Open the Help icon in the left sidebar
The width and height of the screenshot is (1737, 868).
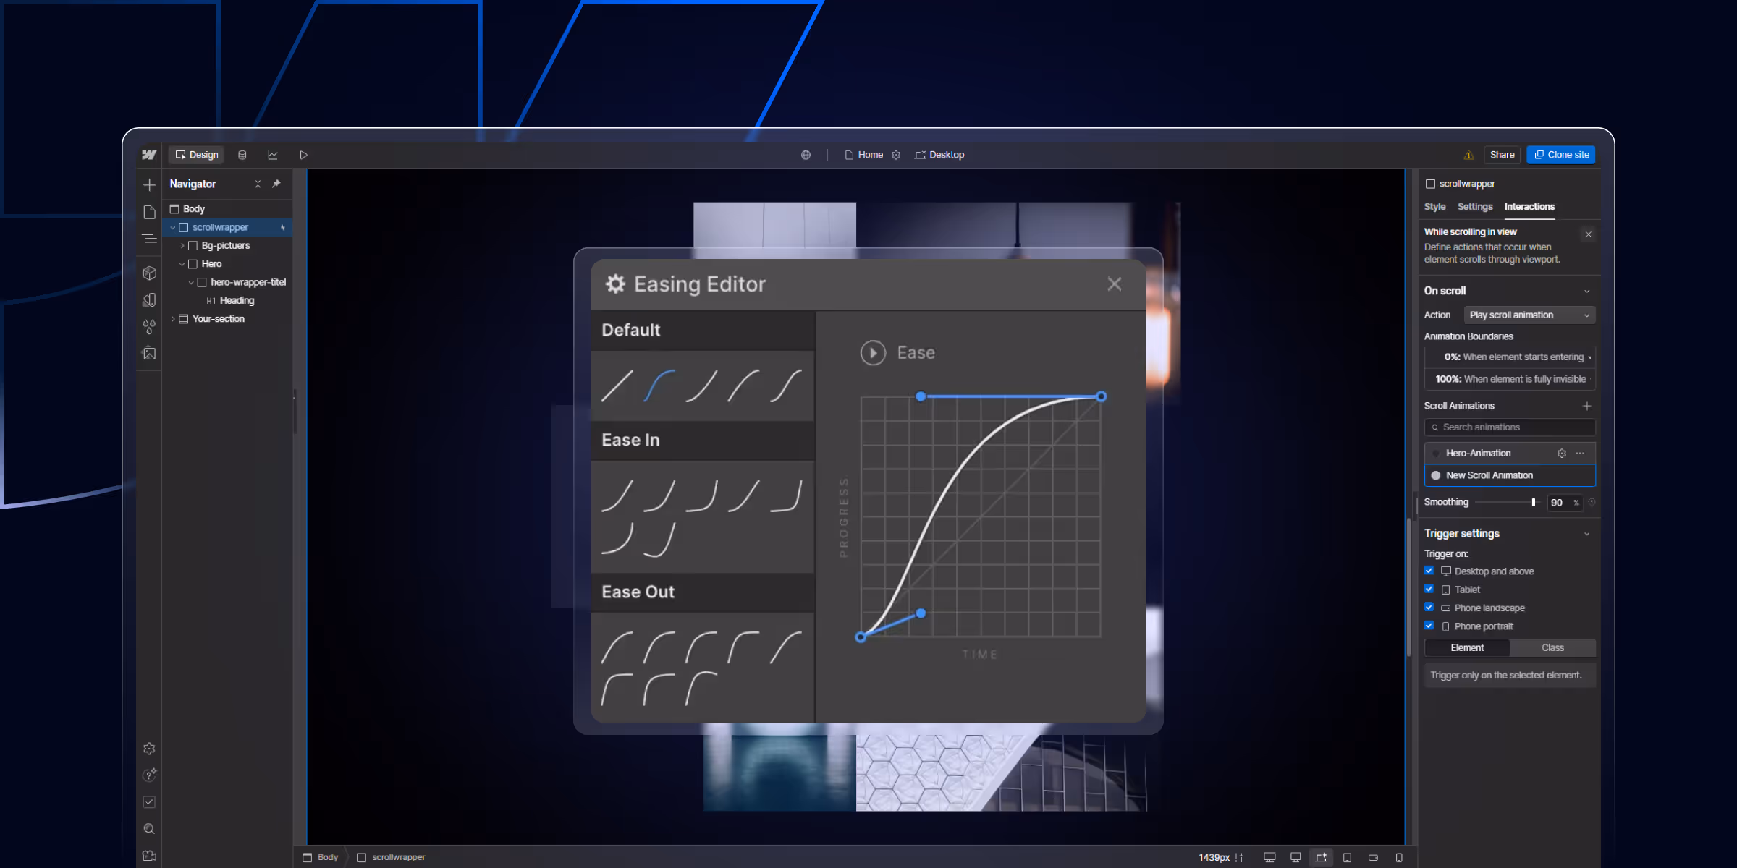(x=149, y=775)
